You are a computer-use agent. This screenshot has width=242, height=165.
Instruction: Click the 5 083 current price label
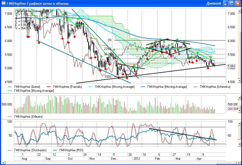pos(231,66)
